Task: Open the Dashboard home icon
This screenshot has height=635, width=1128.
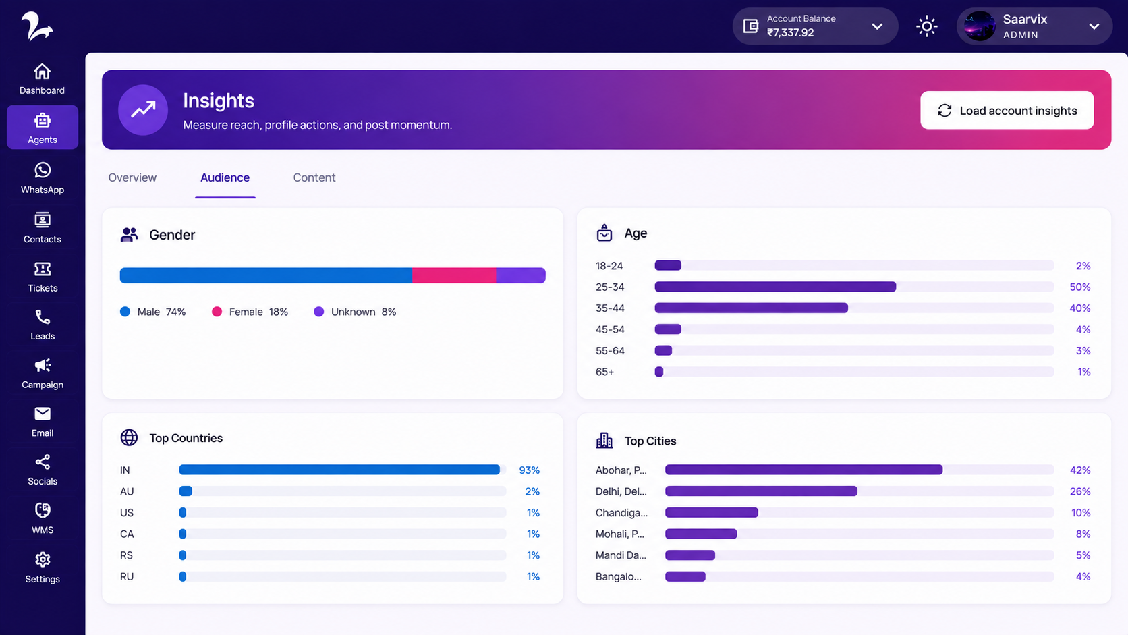Action: click(42, 72)
